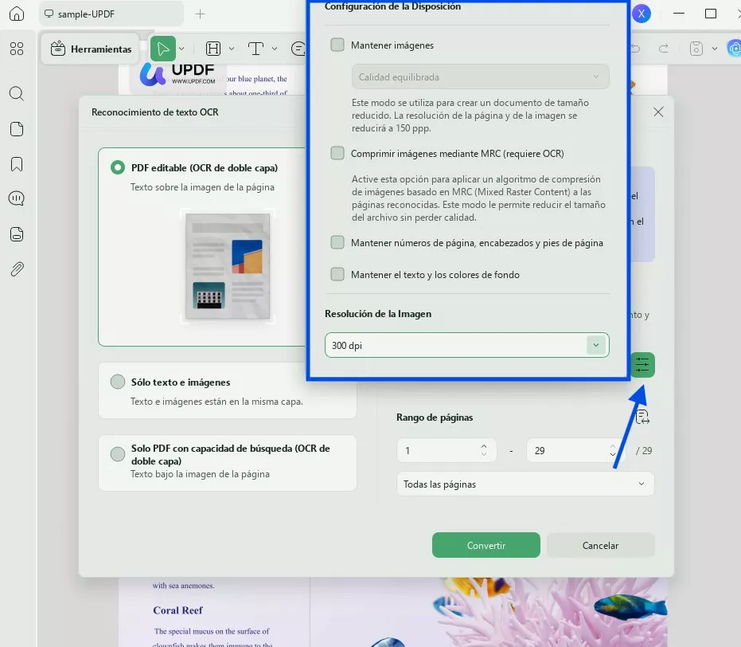The image size is (741, 647).
Task: Click the Resolución de la Imagen label
Action: click(x=378, y=314)
